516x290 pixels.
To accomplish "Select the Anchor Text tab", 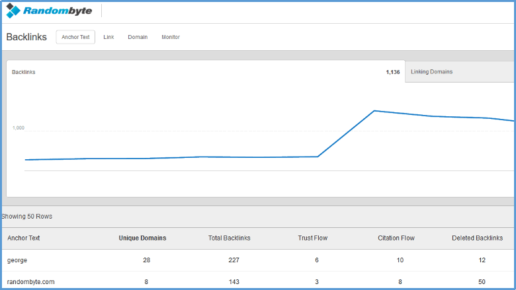I will (x=75, y=37).
